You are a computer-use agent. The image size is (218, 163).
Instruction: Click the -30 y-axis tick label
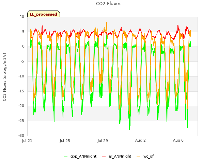point(21,135)
